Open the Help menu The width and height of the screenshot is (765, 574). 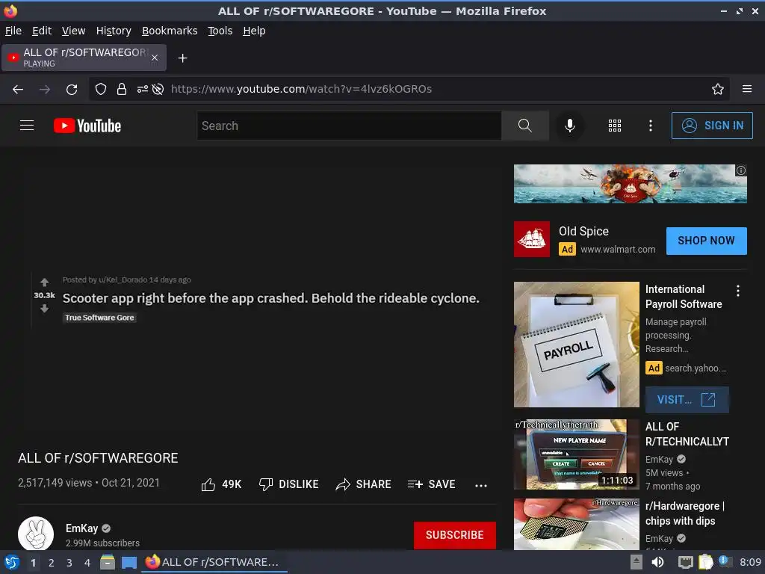click(254, 31)
